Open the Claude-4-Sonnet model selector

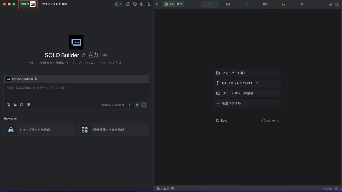(113, 105)
